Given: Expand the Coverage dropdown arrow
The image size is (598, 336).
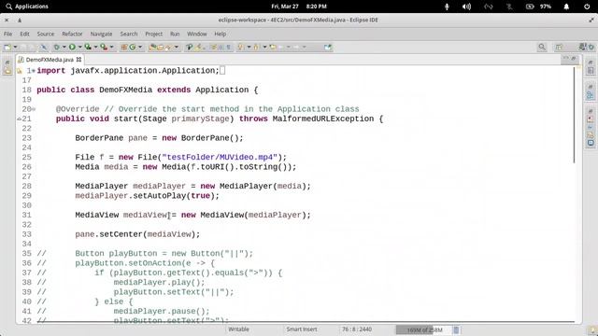Looking at the screenshot, I should (x=95, y=48).
